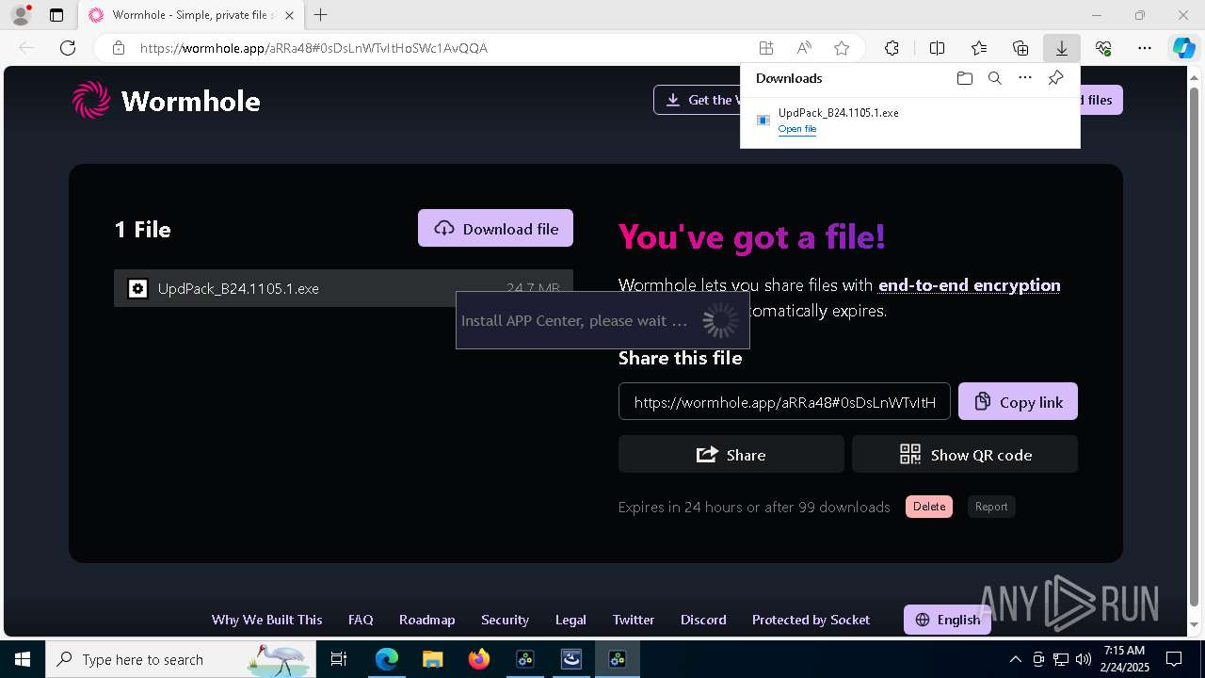The image size is (1205, 678).
Task: Click the Copy link button
Action: 1018,401
